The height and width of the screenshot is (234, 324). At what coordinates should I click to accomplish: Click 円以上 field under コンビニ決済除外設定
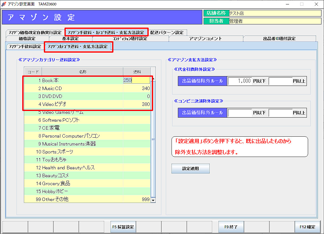tap(280, 113)
